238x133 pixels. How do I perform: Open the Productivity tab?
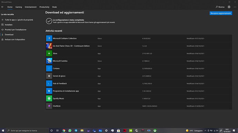click(x=44, y=7)
